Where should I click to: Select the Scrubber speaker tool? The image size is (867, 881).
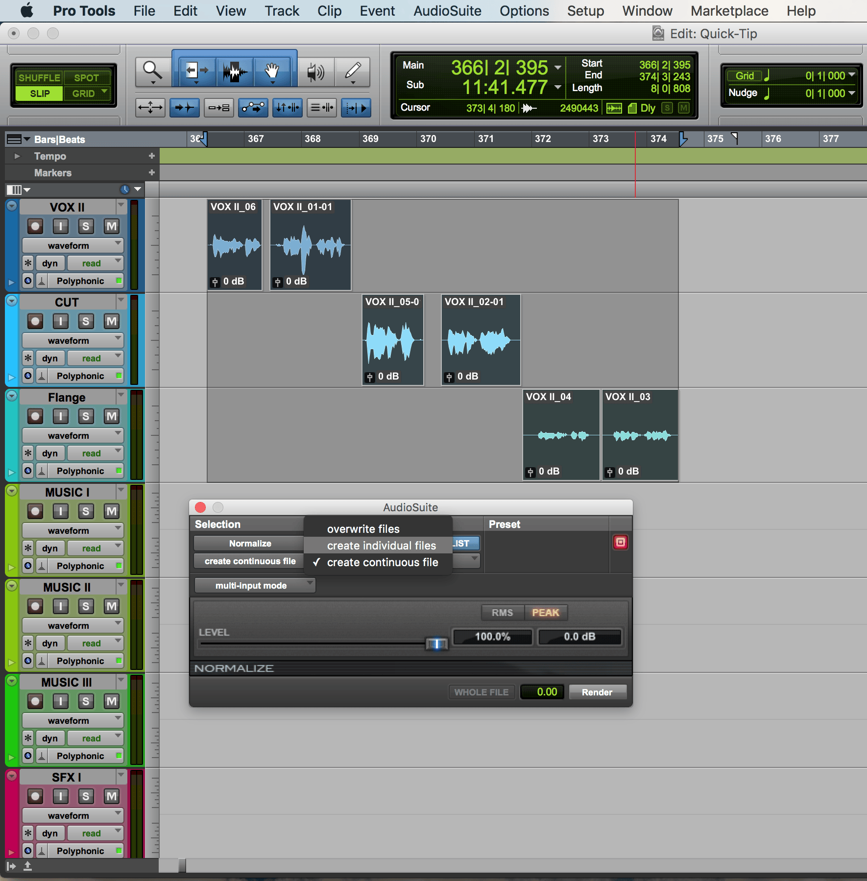point(315,71)
